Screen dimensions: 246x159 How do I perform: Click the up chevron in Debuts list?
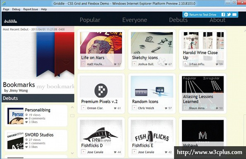[x=73, y=107]
